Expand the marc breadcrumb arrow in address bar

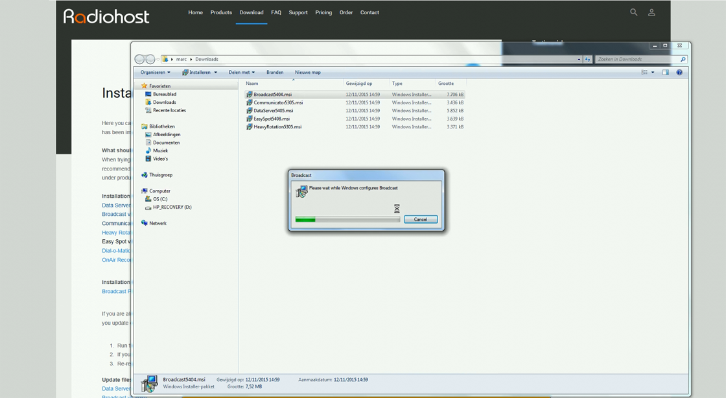point(191,59)
